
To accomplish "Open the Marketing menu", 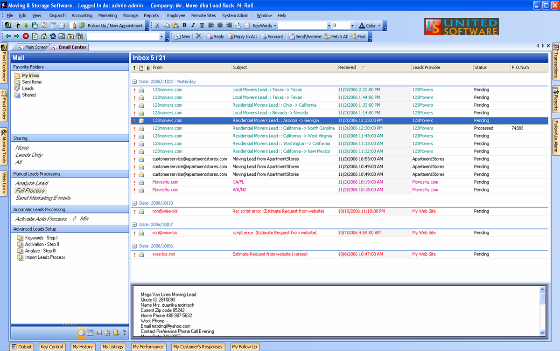I will coord(108,15).
